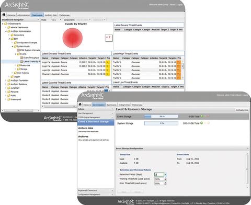Click the Resources folder icon
Image resolution: width=251 pixels, height=205 pixels.
coord(18,65)
